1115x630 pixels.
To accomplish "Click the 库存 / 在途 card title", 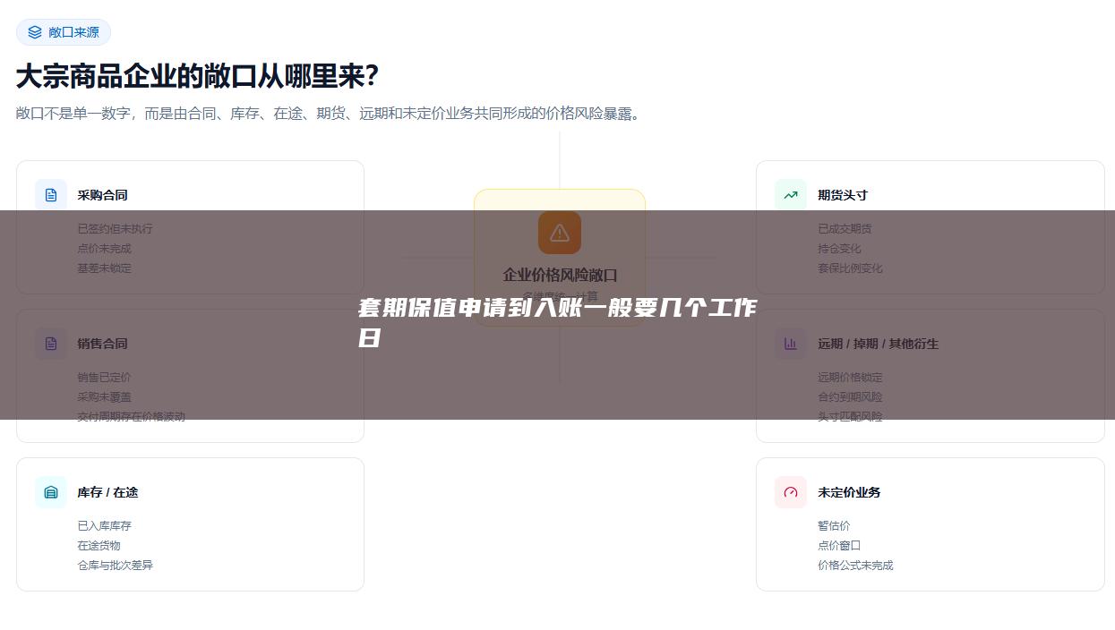I will (107, 492).
